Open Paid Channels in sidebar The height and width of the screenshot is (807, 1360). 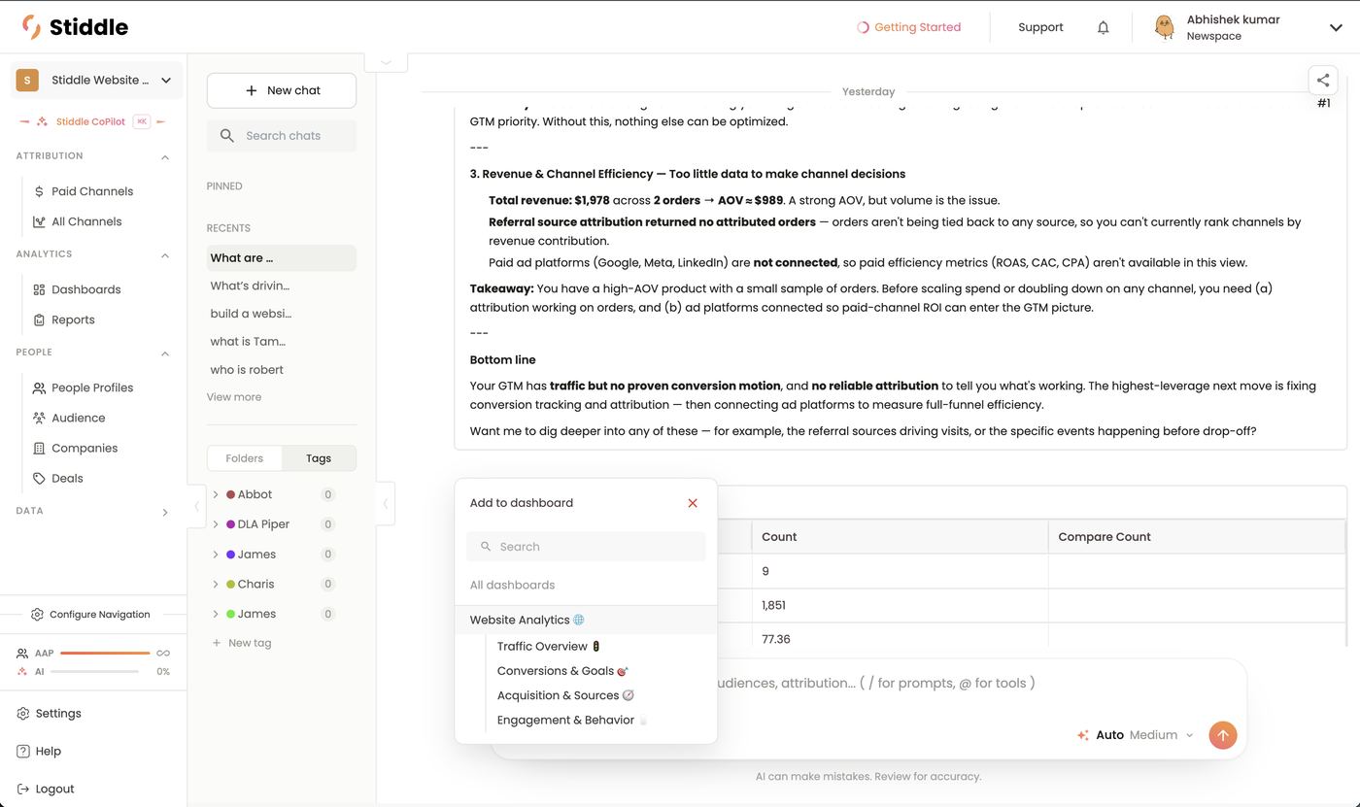(x=92, y=191)
